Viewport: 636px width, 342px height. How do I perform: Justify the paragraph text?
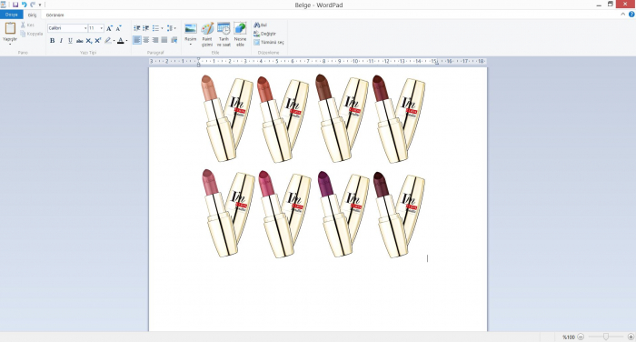click(x=164, y=40)
